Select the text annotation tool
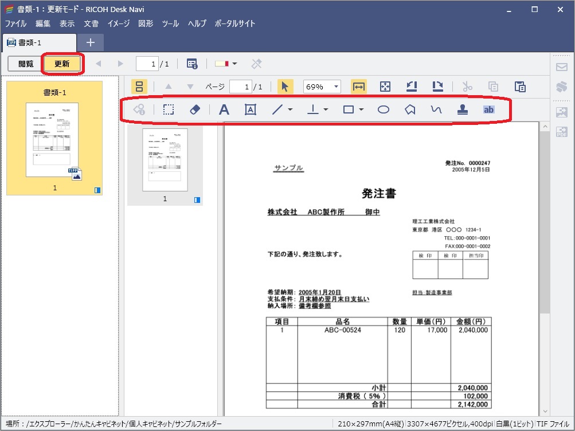Screen dimensions: 575x431 point(224,109)
